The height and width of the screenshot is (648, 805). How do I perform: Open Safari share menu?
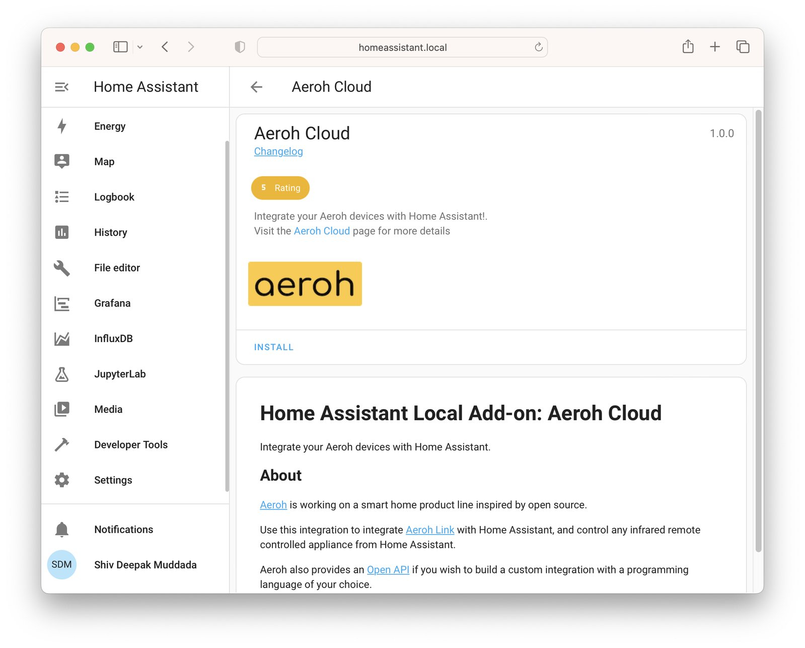tap(688, 46)
